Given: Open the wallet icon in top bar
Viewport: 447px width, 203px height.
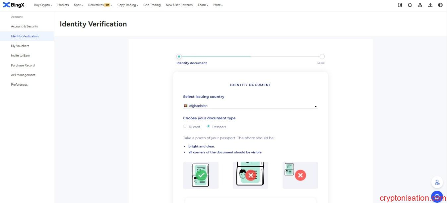Looking at the screenshot, I should click(400, 5).
